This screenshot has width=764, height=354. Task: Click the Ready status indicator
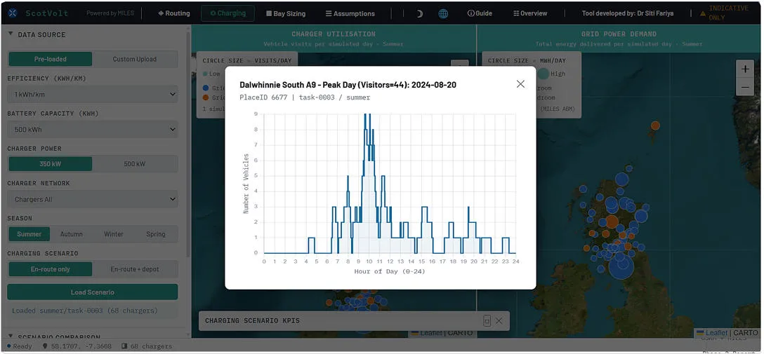click(20, 346)
